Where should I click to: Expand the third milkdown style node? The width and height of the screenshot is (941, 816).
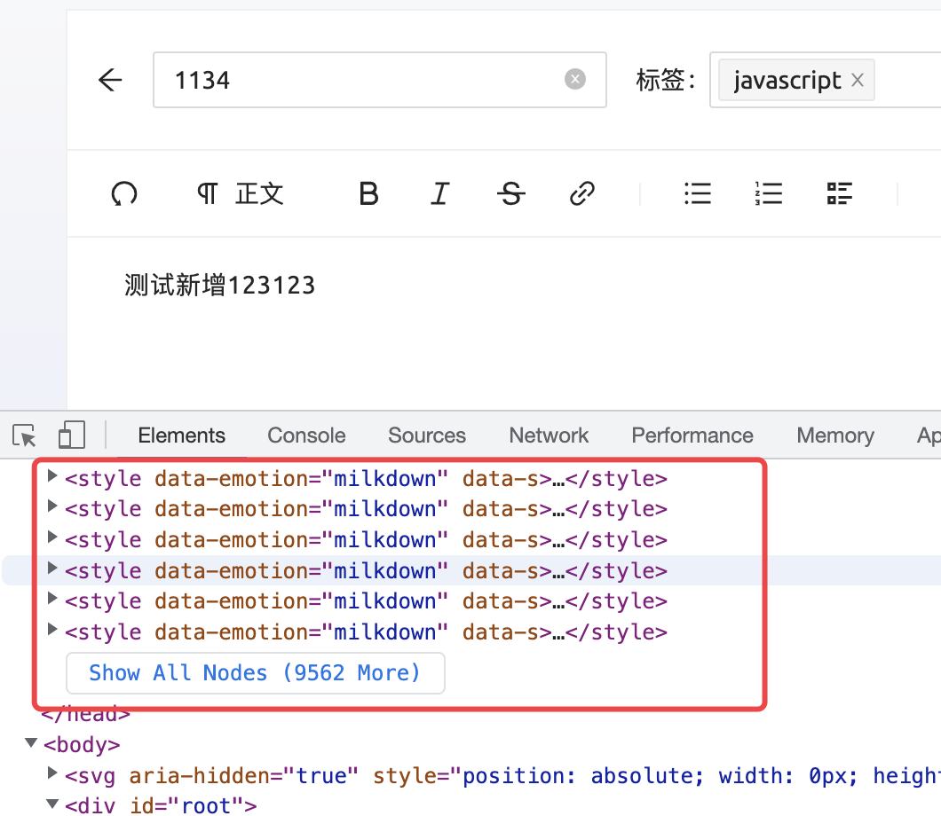[x=52, y=537]
